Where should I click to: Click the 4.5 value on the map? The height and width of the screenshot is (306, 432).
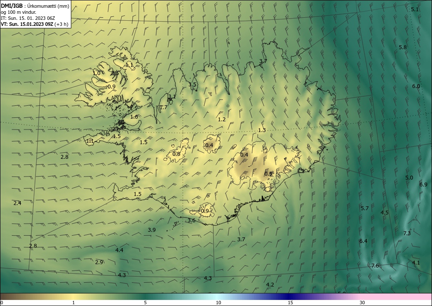(384, 212)
